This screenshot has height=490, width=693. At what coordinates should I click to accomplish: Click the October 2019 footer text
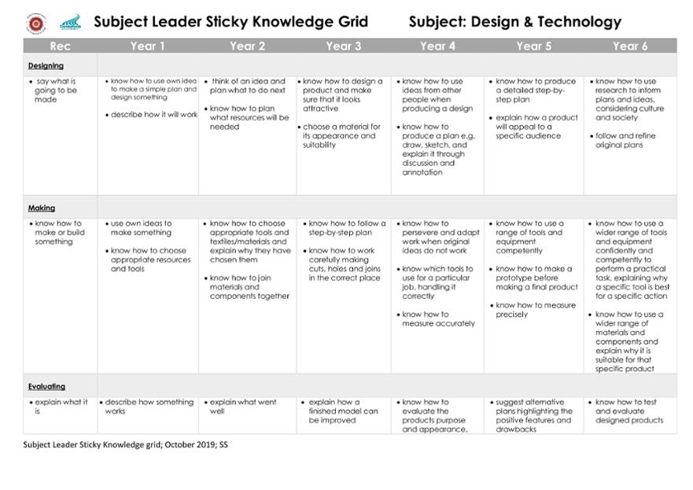[x=189, y=445]
